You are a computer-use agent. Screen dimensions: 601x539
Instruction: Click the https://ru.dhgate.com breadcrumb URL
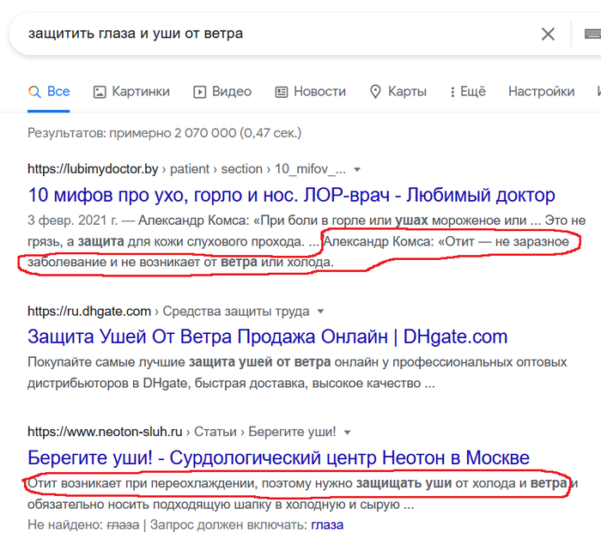click(89, 311)
